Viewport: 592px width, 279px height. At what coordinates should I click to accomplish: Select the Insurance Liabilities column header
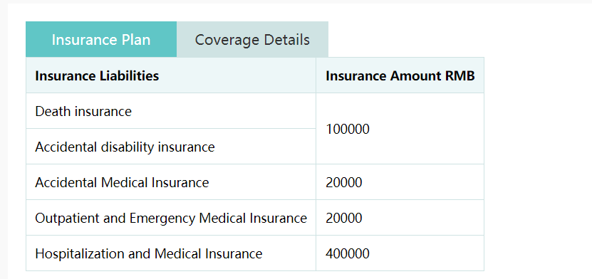coord(171,75)
